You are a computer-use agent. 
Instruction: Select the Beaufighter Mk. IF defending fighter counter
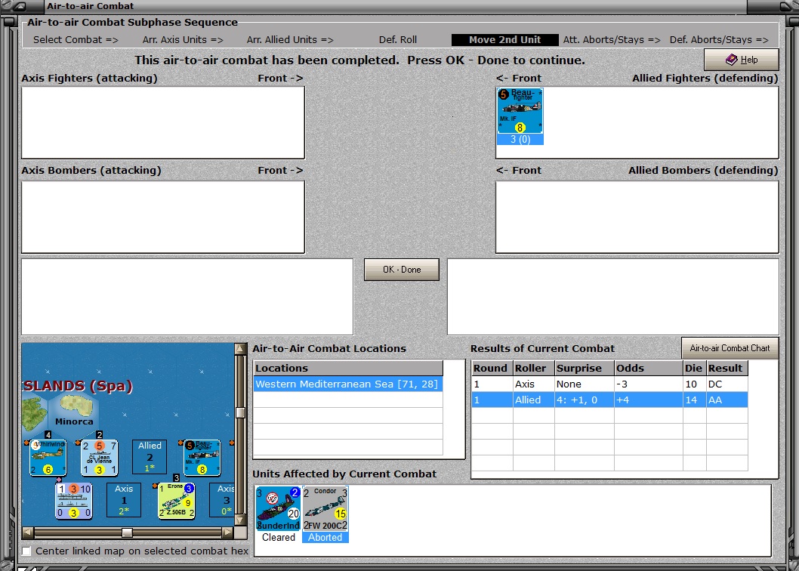coord(520,111)
